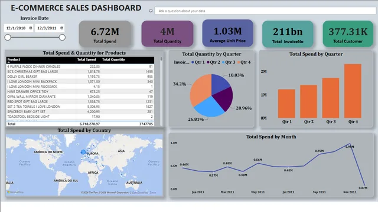The image size is (378, 212).
Task: Select the NINE DRAWER OFFICE TIDY row
Action: (80, 92)
